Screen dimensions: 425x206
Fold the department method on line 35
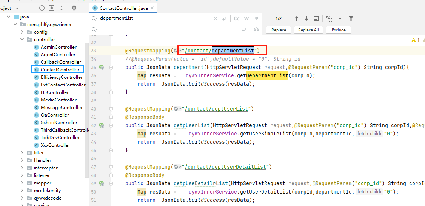coord(111,67)
